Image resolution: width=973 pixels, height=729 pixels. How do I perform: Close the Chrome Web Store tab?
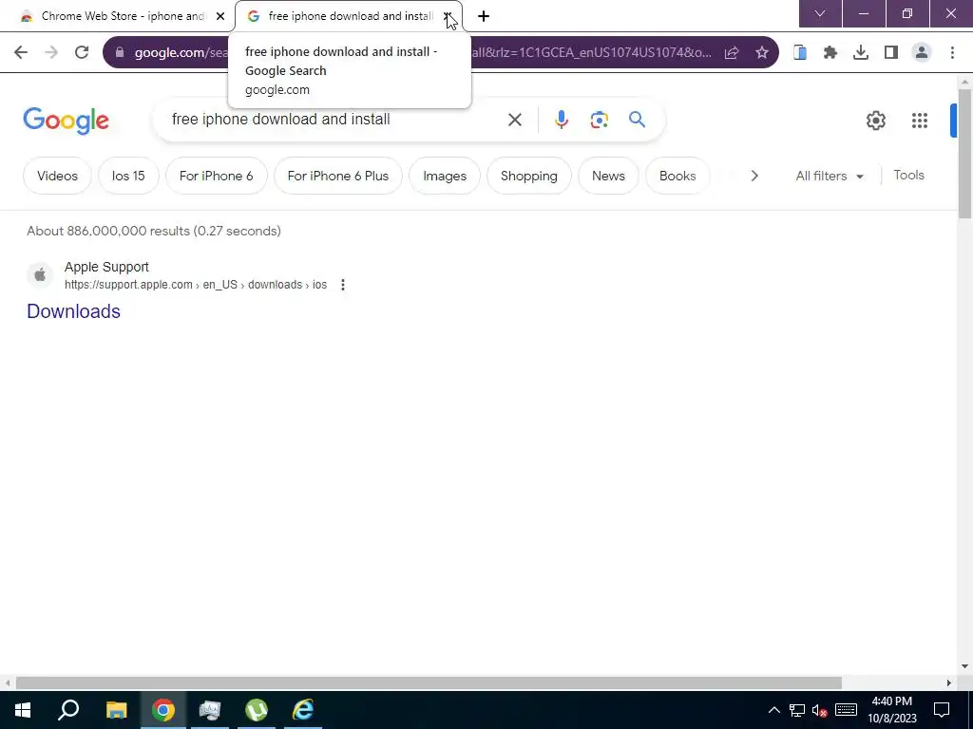click(220, 16)
